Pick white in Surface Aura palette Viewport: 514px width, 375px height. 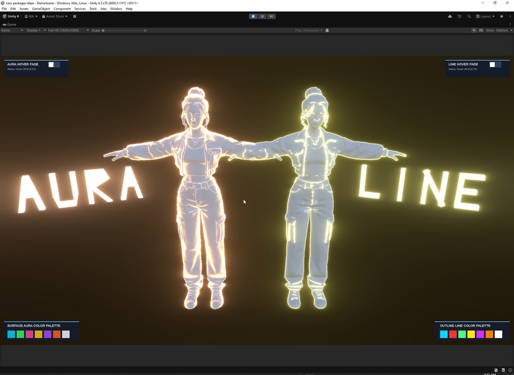pyautogui.click(x=66, y=334)
